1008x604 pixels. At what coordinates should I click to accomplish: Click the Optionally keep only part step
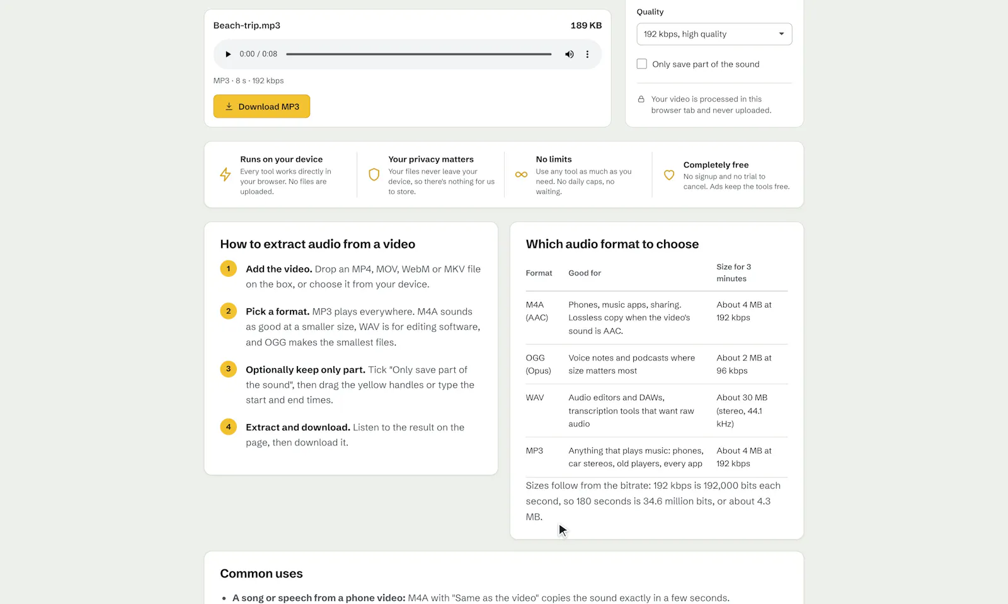360,385
